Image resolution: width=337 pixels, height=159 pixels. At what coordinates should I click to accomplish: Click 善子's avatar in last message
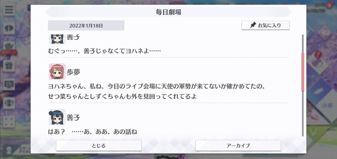click(x=57, y=117)
